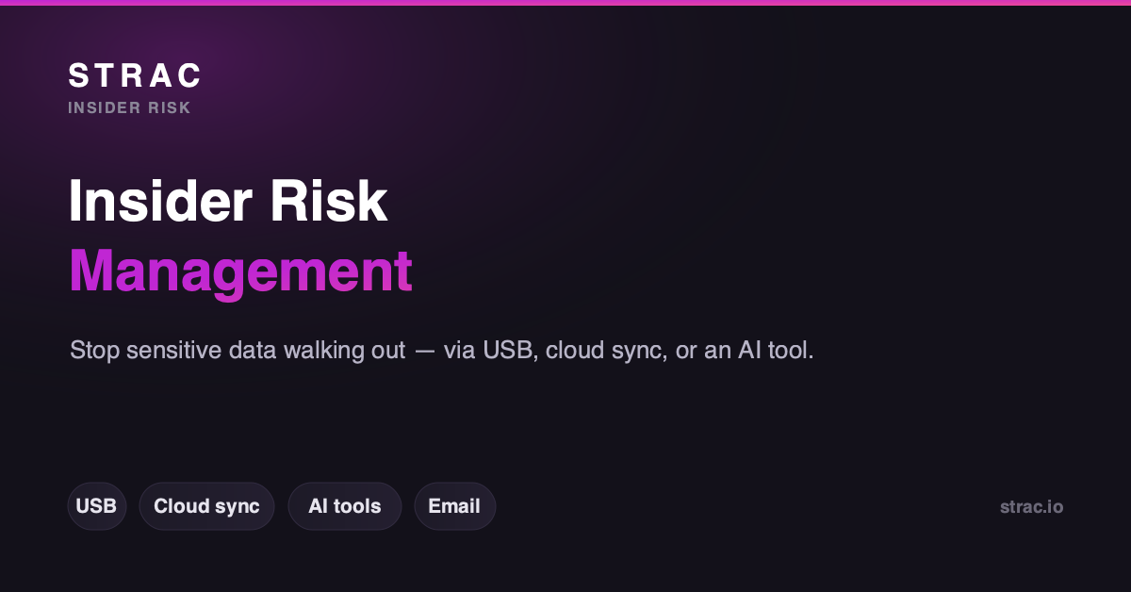1131x592 pixels.
Task: Select the Cloud sync pill tag
Action: pos(206,506)
